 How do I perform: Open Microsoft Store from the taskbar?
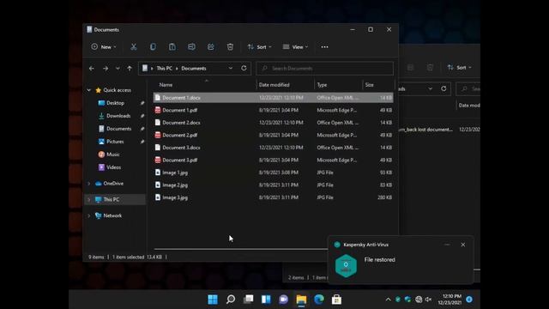[x=336, y=300]
